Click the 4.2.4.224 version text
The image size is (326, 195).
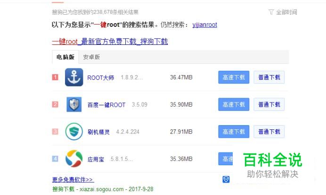click(128, 132)
